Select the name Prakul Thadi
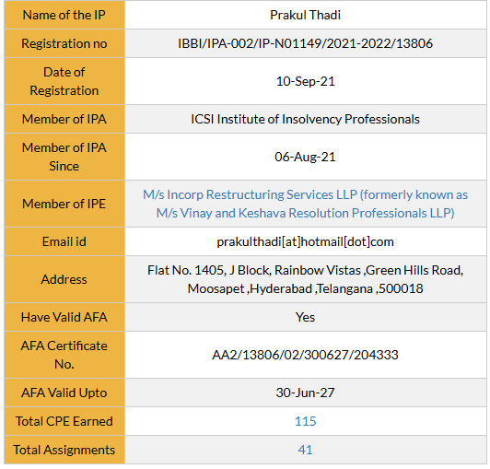The width and height of the screenshot is (490, 469). coord(305,15)
